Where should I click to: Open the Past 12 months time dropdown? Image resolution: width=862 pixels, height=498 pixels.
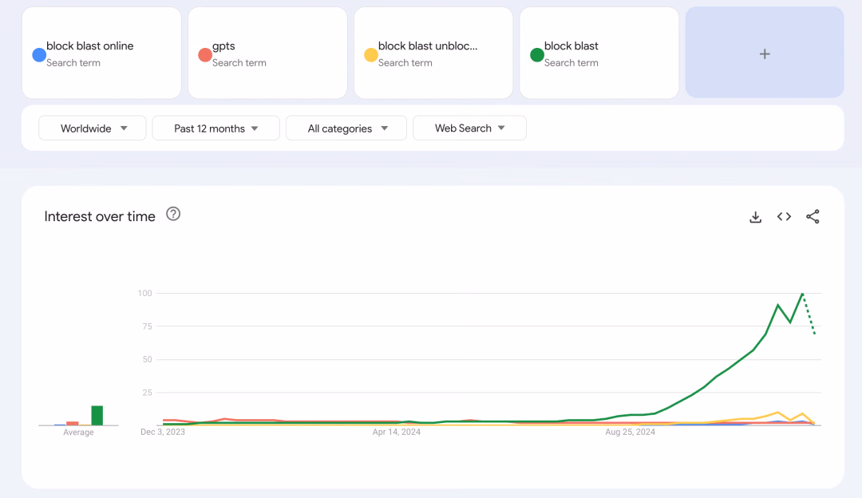point(216,128)
